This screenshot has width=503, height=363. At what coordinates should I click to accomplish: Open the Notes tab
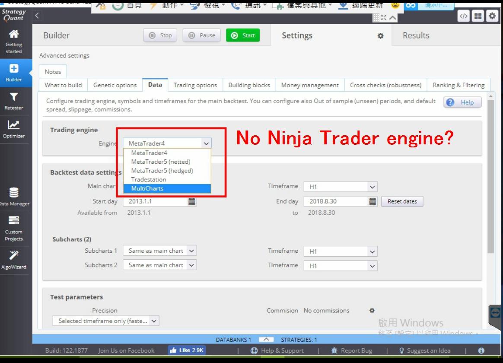(x=53, y=71)
